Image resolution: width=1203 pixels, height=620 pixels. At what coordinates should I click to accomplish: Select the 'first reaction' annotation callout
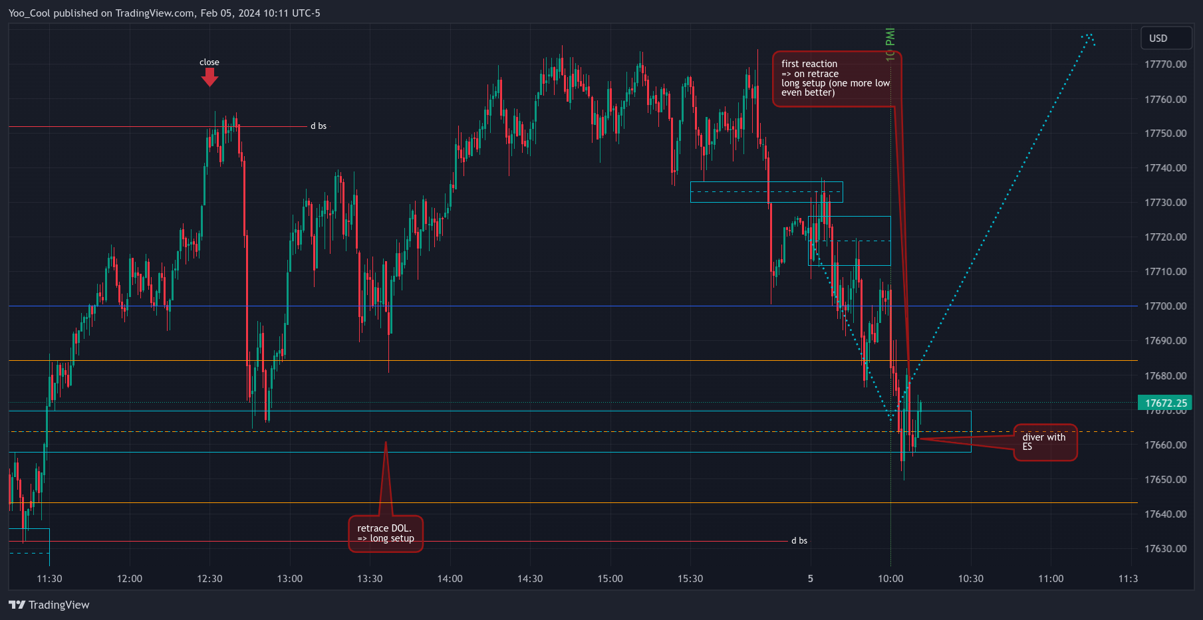point(837,78)
